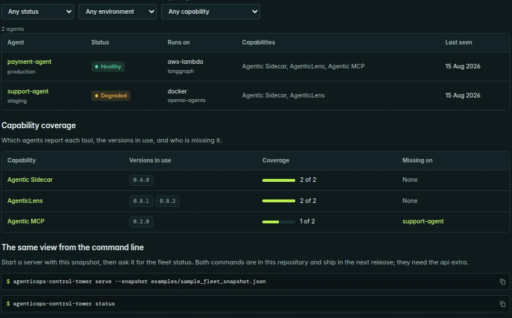Click the 0.8.1 version chip
This screenshot has height=318, width=512.
coord(141,201)
